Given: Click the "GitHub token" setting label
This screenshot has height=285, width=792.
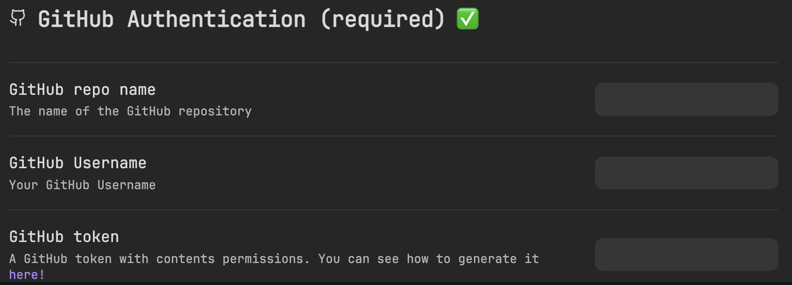Looking at the screenshot, I should pos(64,237).
